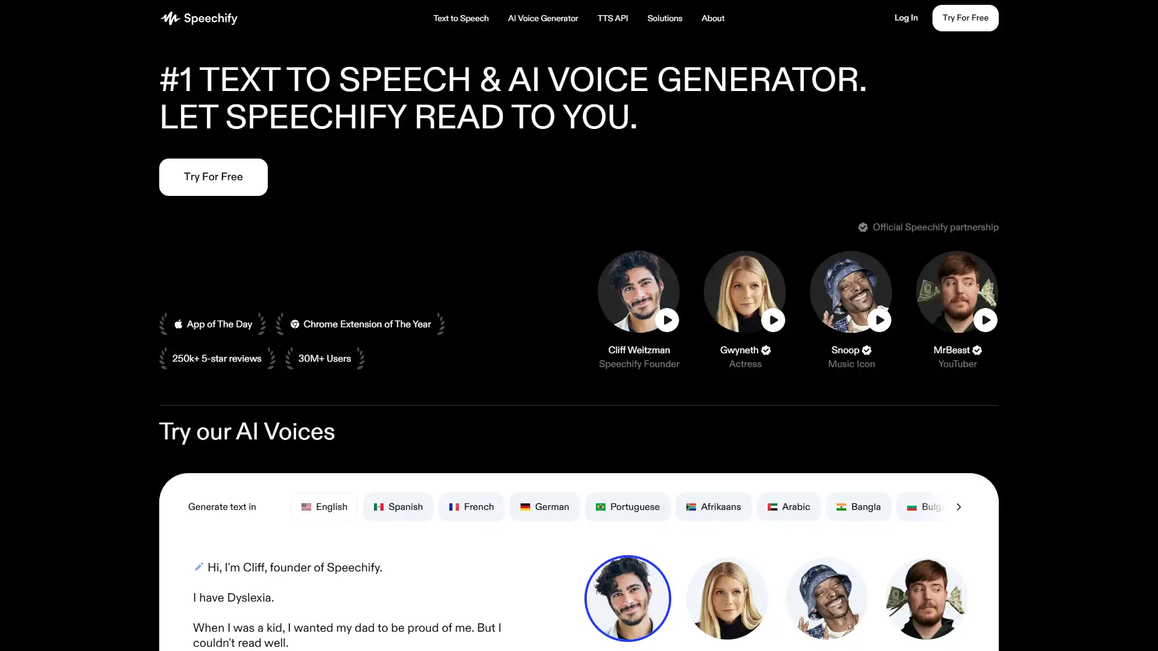This screenshot has width=1158, height=651.
Task: Play Snoop voice sample
Action: pos(878,319)
